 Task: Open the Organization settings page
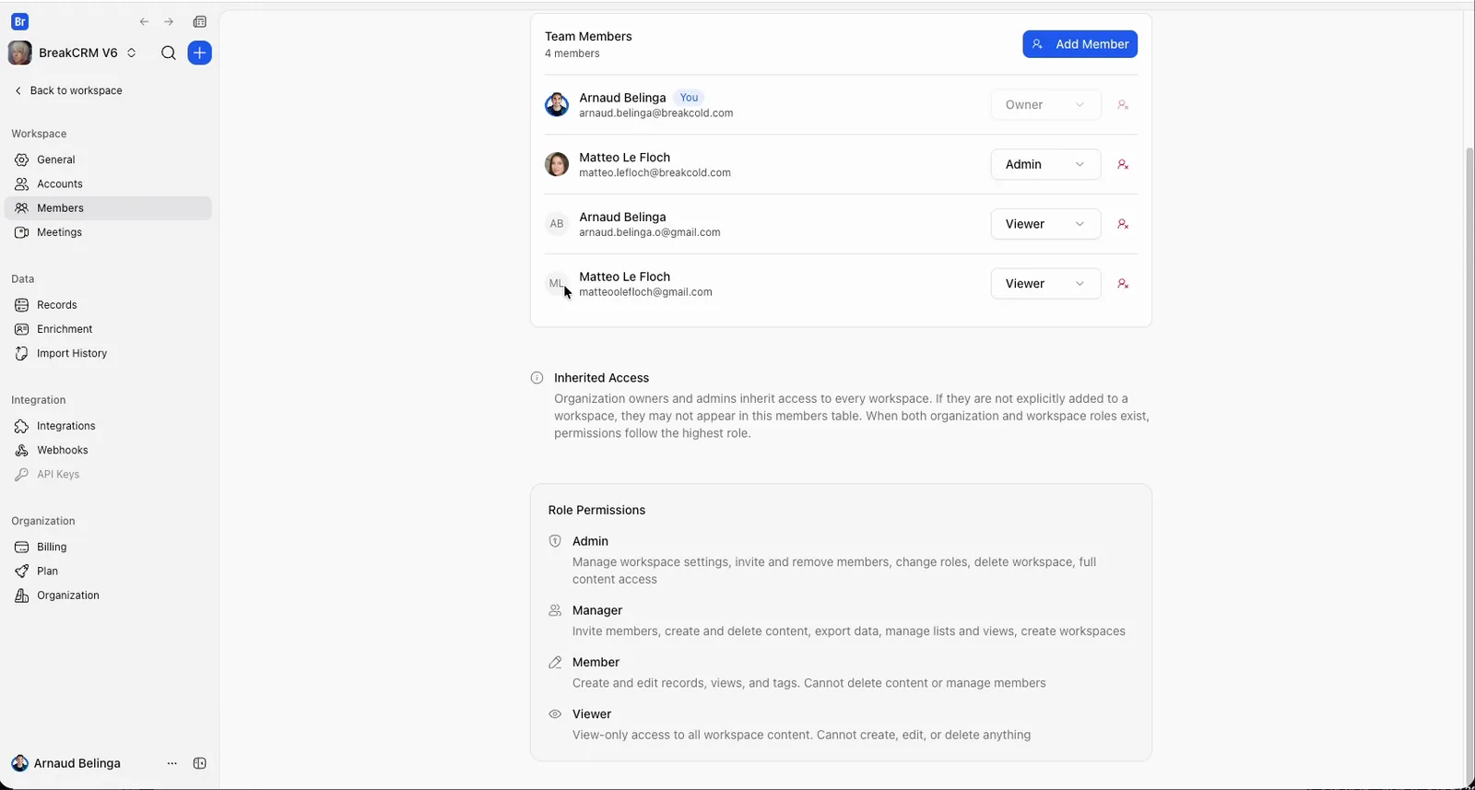click(x=108, y=595)
